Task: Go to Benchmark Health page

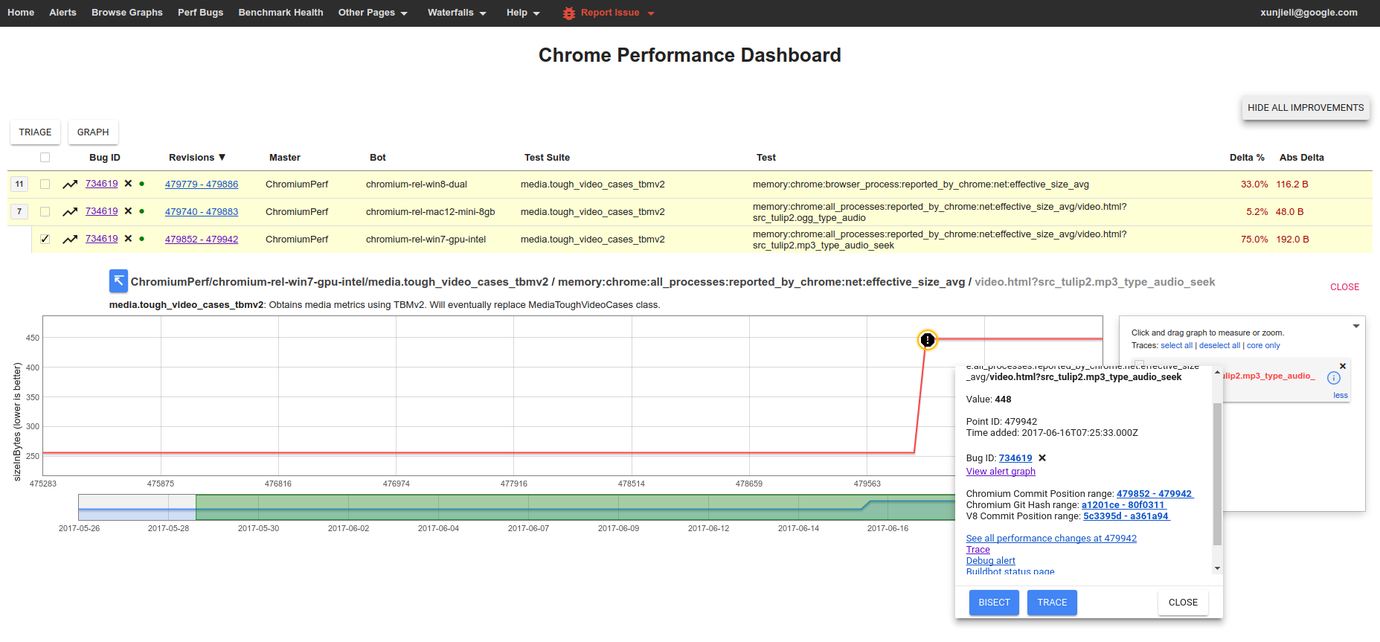Action: pos(280,13)
